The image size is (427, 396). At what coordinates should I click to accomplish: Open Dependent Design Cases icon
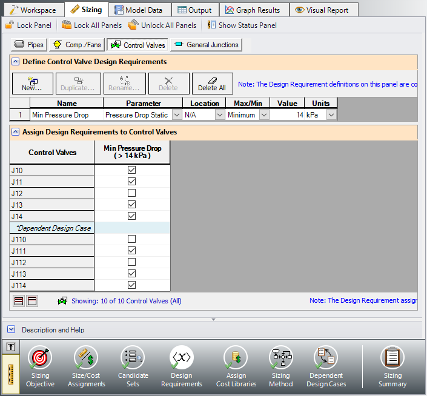click(x=326, y=358)
